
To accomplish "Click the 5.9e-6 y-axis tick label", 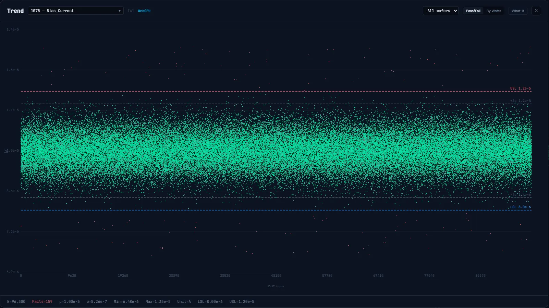I will click(x=13, y=272).
